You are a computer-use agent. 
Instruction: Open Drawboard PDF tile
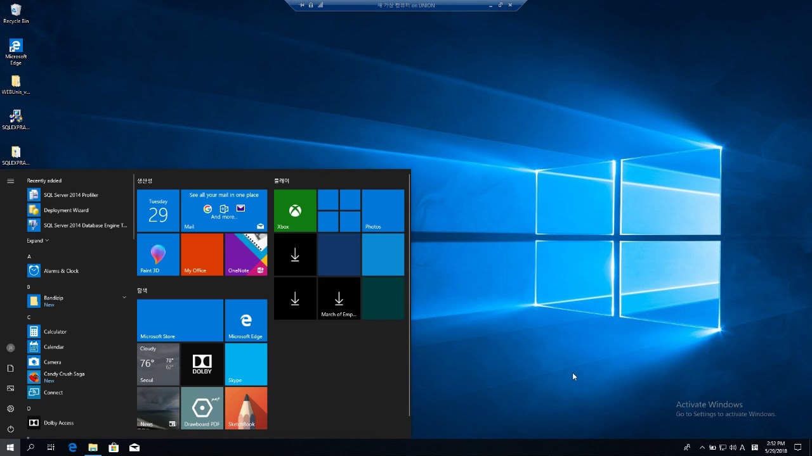[x=202, y=408]
